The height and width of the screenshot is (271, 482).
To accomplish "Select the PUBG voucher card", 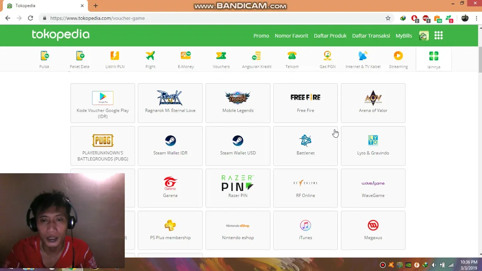I will tap(102, 146).
